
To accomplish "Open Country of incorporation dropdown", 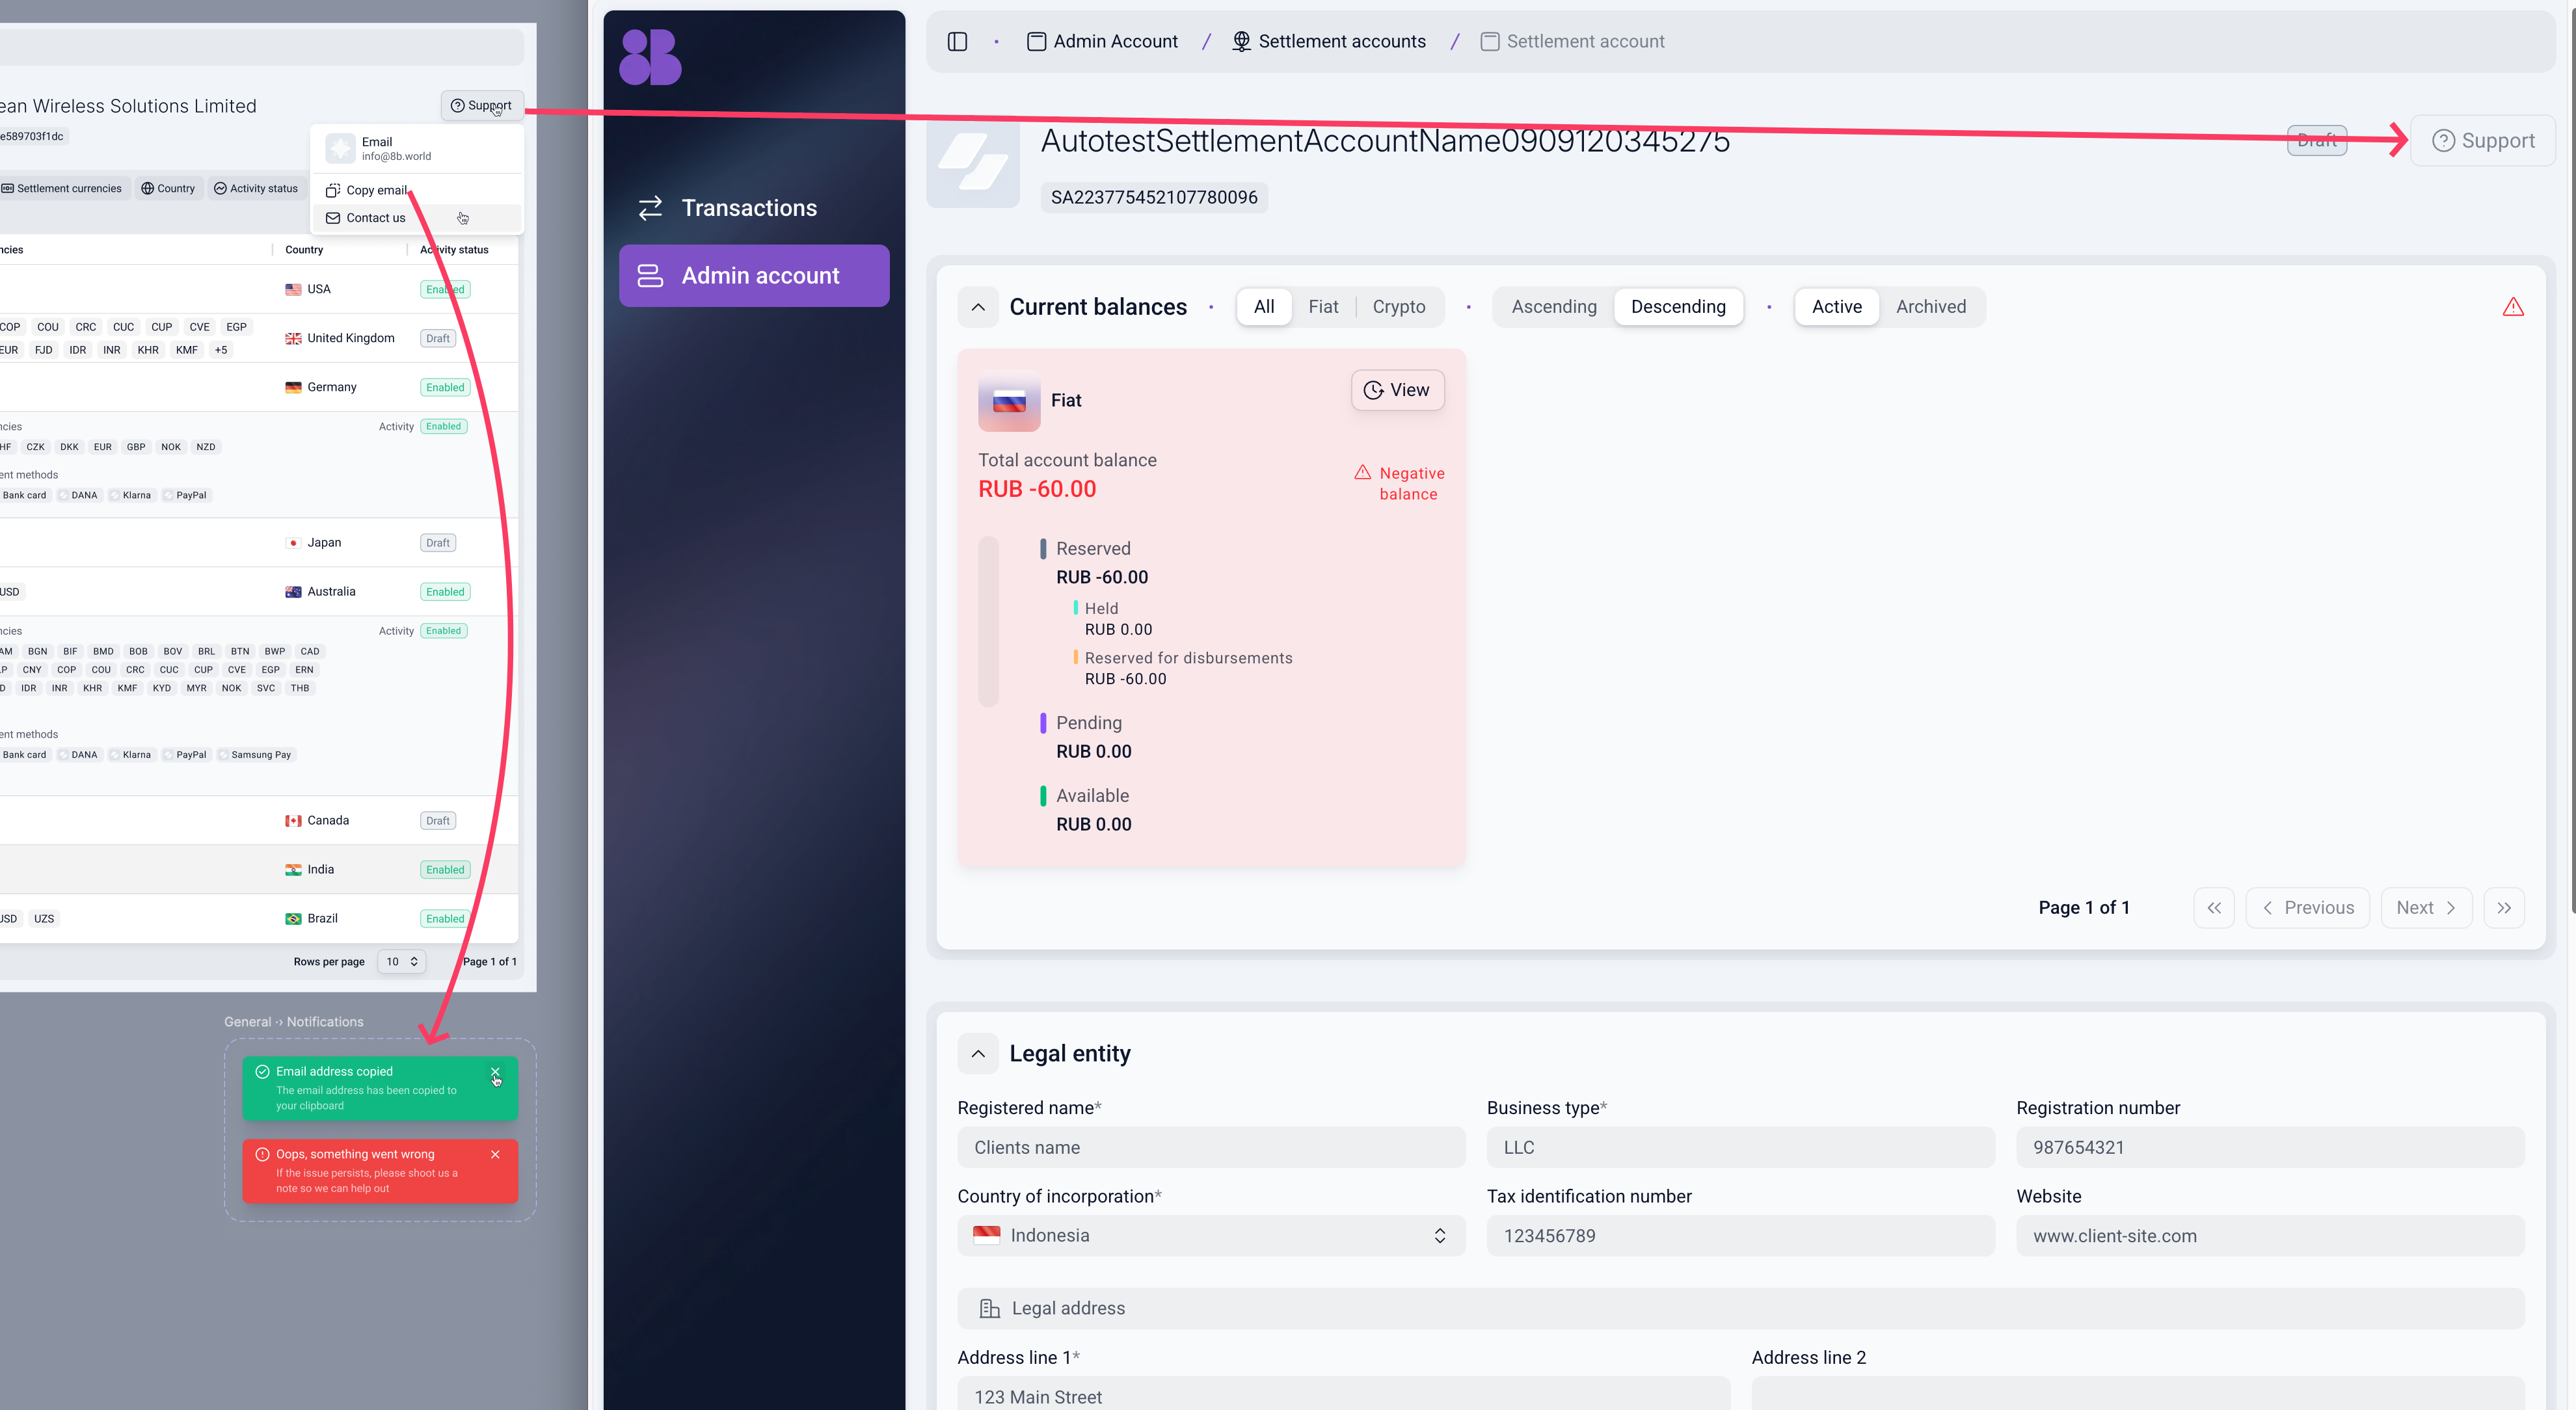I will (1211, 1236).
